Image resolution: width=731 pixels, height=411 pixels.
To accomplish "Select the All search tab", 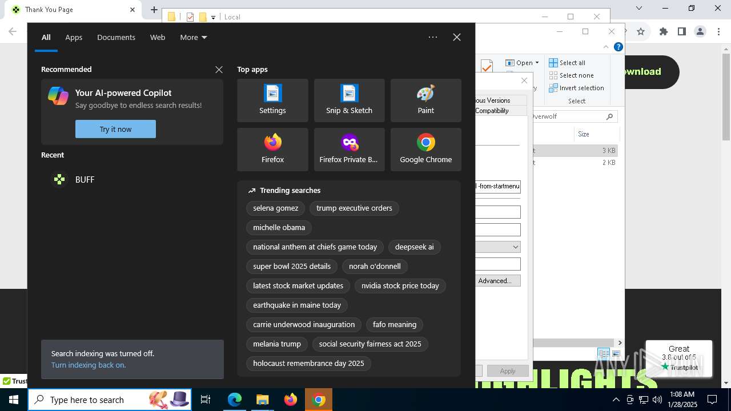I will pyautogui.click(x=46, y=37).
